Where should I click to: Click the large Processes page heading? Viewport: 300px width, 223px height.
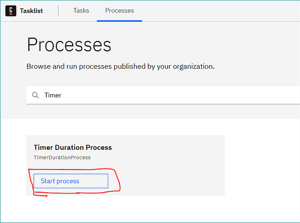click(69, 45)
